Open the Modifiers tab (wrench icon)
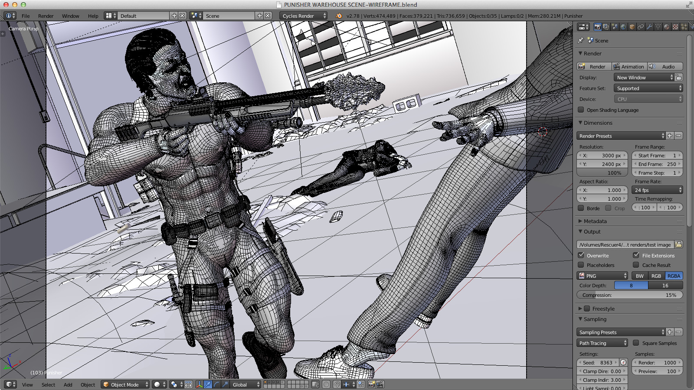This screenshot has width=694, height=390. tap(649, 27)
